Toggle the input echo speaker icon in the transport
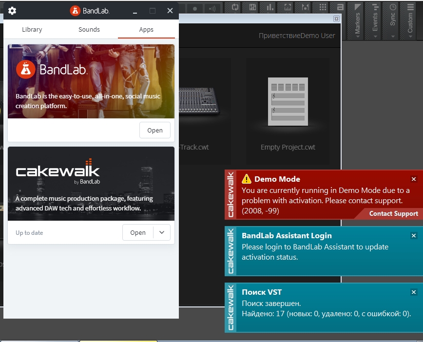 tap(212, 9)
